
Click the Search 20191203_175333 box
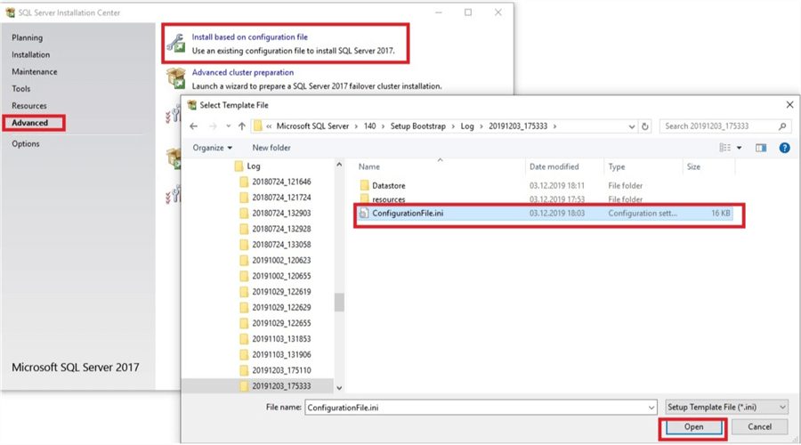pos(725,126)
